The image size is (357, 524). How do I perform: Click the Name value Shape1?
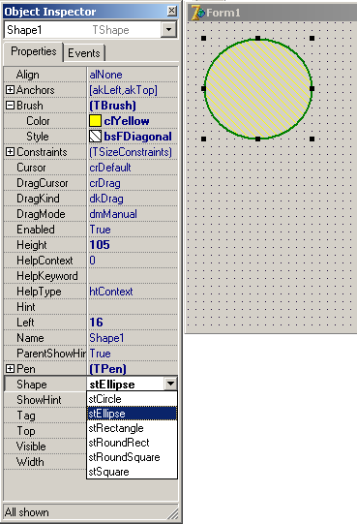coord(106,338)
